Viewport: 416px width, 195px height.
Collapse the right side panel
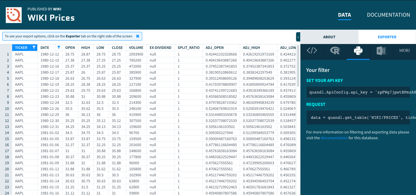(x=298, y=37)
